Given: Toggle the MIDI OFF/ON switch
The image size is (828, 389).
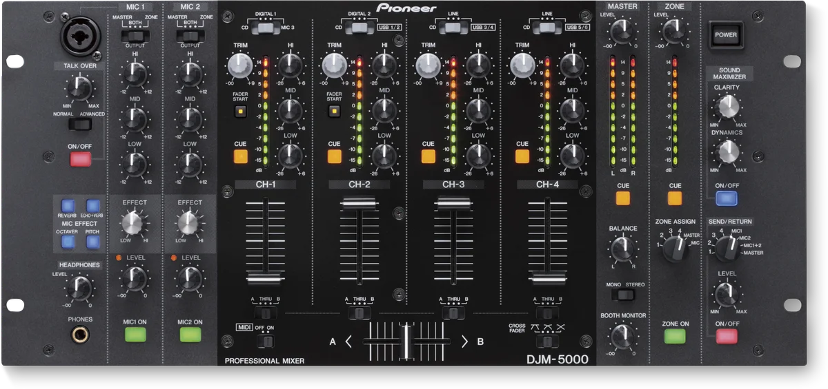Looking at the screenshot, I should pyautogui.click(x=266, y=340).
